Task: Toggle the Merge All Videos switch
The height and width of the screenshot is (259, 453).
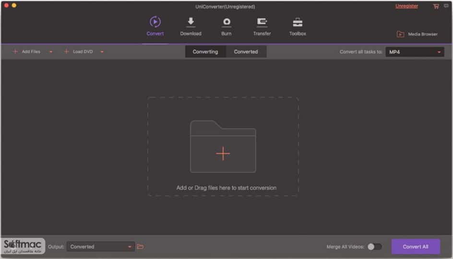Action: [375, 247]
